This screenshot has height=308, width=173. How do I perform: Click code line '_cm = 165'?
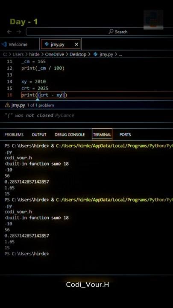(x=34, y=62)
